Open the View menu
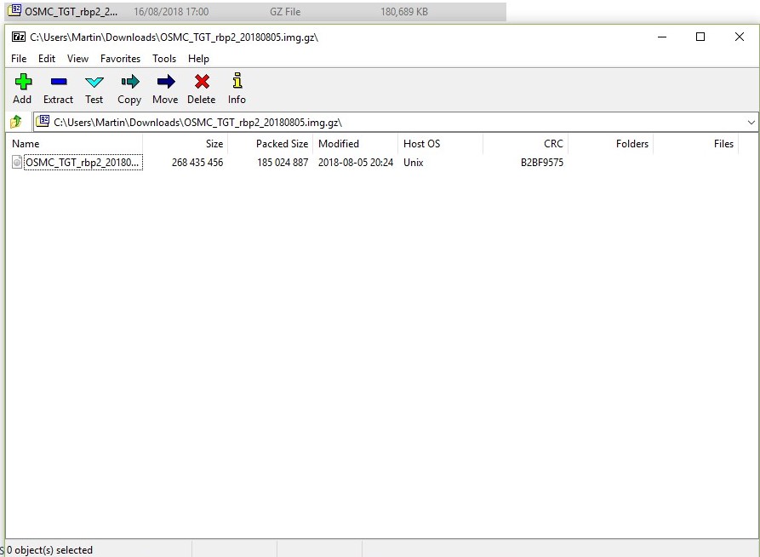This screenshot has height=557, width=760. click(77, 59)
